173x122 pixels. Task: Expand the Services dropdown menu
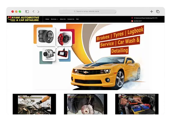[x=54, y=19]
